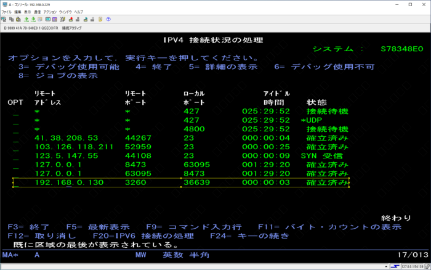The width and height of the screenshot is (431, 270).
Task: Click F20=IPV6 接続の処理 label
Action: (143, 236)
